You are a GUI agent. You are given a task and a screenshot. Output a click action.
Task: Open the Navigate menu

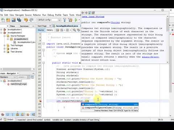(20, 15)
